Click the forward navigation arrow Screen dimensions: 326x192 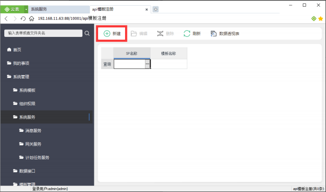(15, 19)
